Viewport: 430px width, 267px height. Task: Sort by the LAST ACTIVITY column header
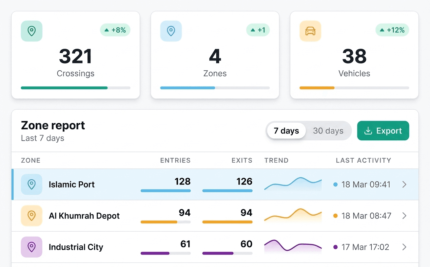click(x=363, y=160)
